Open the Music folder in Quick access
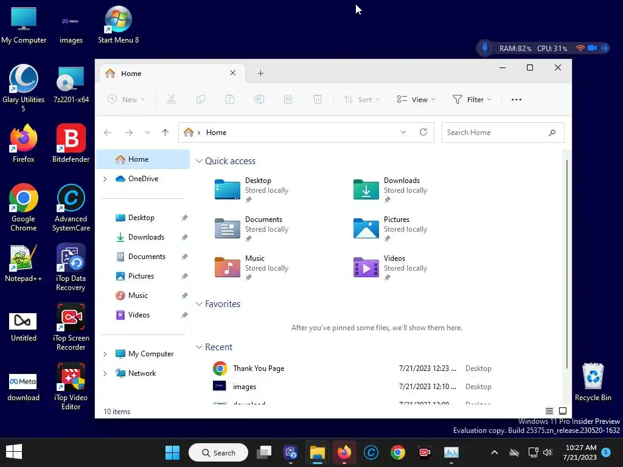The height and width of the screenshot is (467, 623). pyautogui.click(x=251, y=268)
